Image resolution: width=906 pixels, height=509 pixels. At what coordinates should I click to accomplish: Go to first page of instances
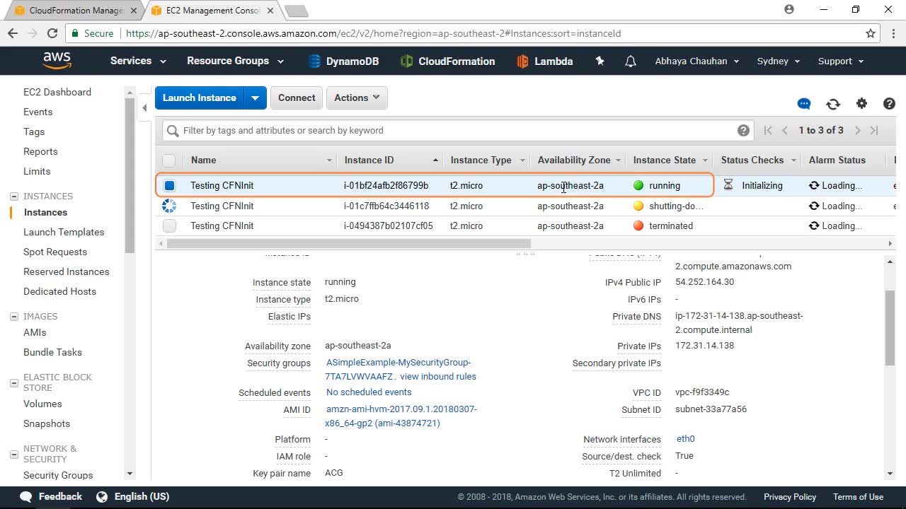[768, 130]
